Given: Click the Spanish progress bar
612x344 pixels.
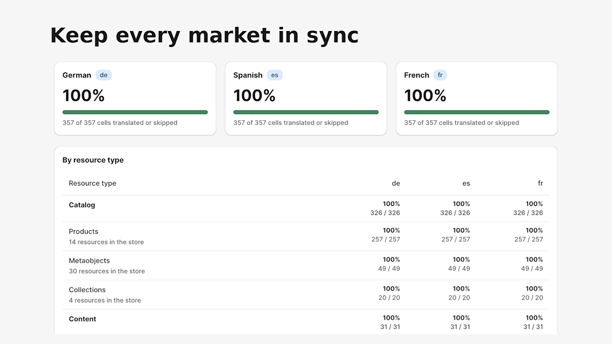Looking at the screenshot, I should pos(306,112).
